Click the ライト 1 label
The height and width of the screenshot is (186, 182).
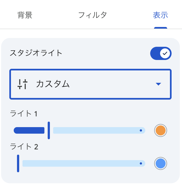24,114
